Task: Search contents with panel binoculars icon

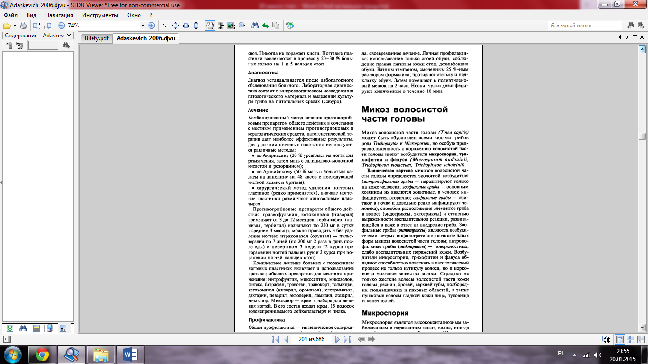Action: (x=66, y=45)
